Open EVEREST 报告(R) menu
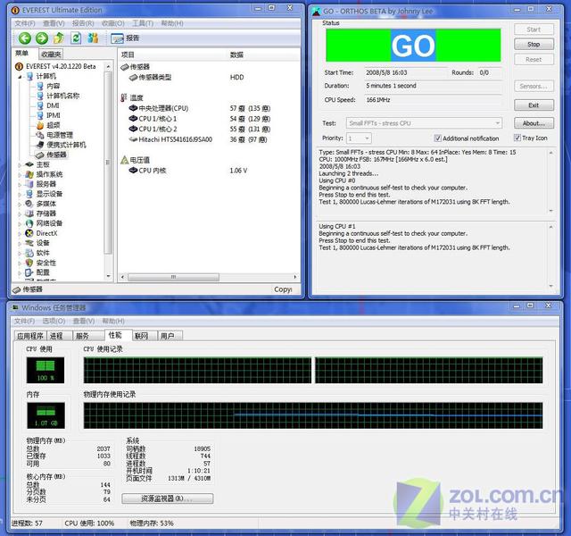The image size is (571, 536). tap(83, 23)
